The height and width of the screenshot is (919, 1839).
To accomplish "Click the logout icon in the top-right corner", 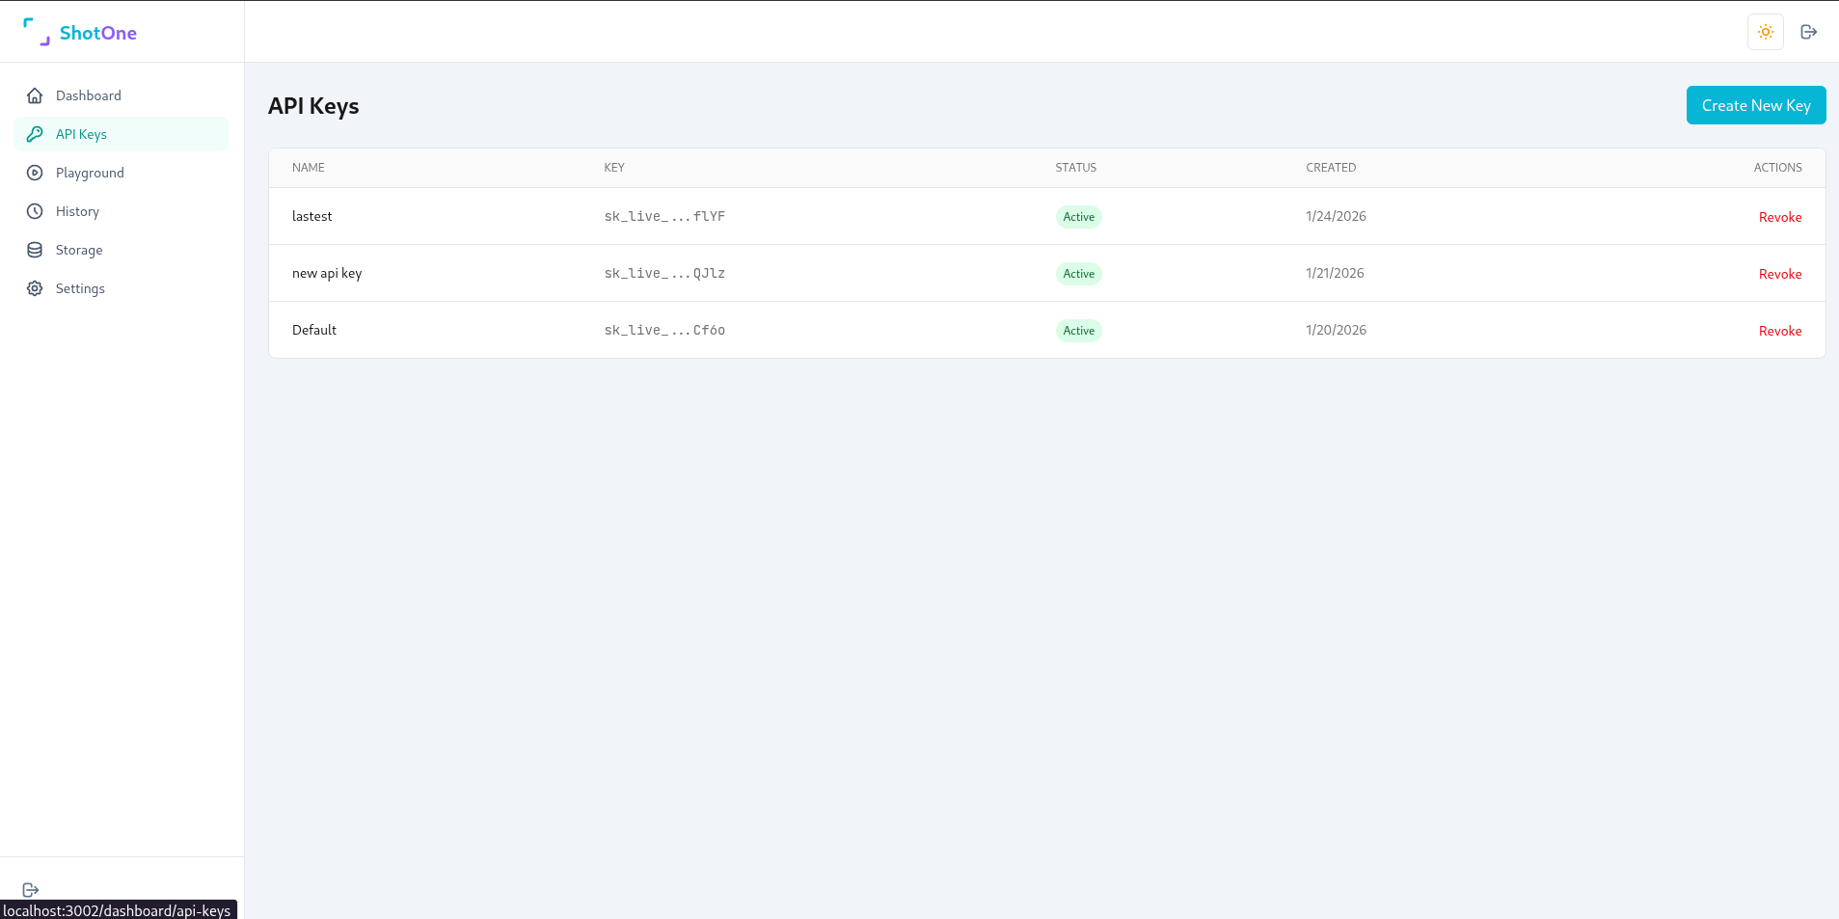I will pos(1809,32).
